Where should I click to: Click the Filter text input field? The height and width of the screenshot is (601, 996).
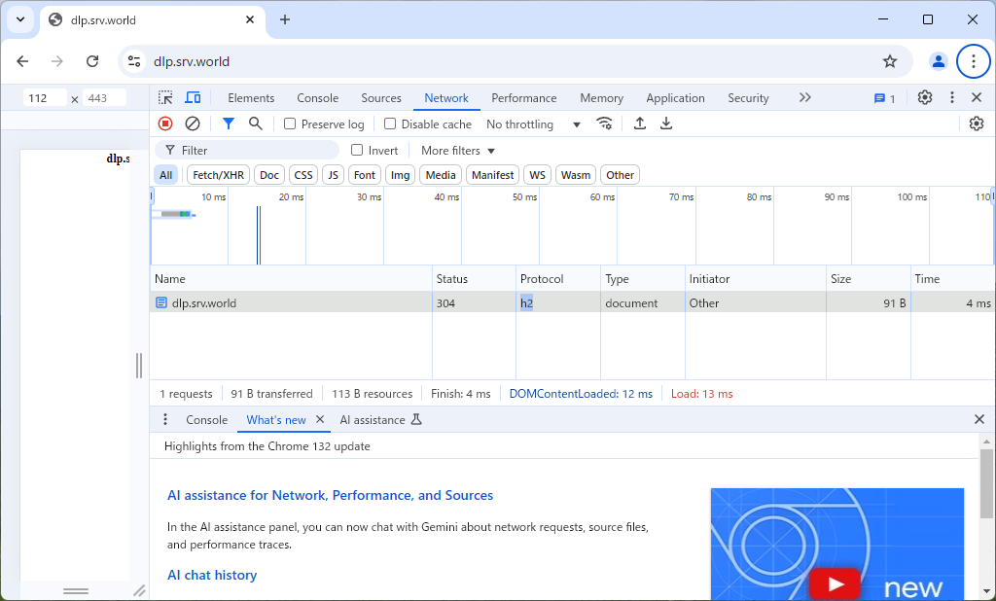click(x=248, y=151)
